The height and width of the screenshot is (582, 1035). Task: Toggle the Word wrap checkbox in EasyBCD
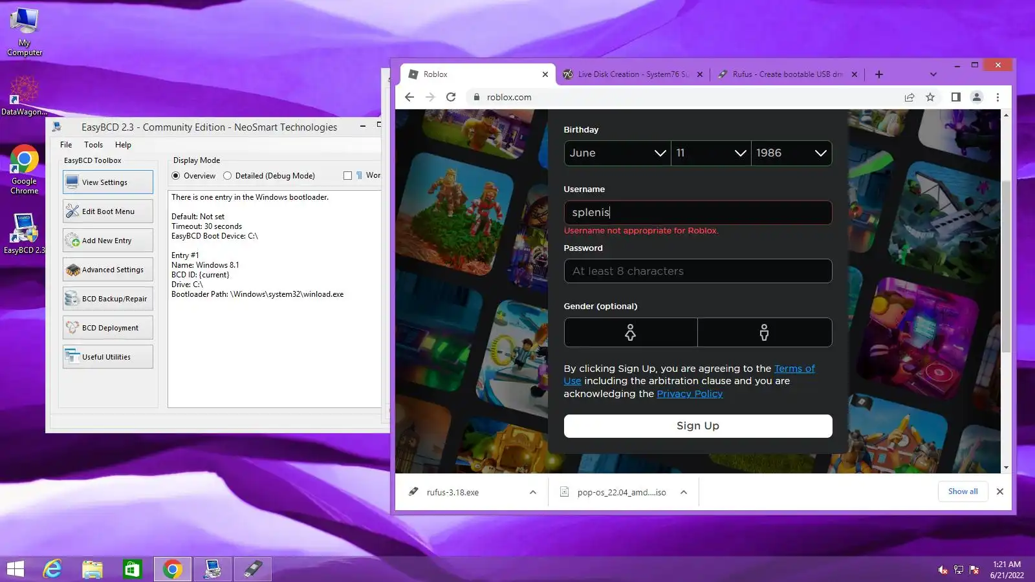[347, 176]
